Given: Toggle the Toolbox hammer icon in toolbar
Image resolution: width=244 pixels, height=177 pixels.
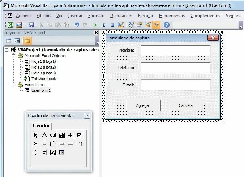Looking at the screenshot, I should (156, 25).
